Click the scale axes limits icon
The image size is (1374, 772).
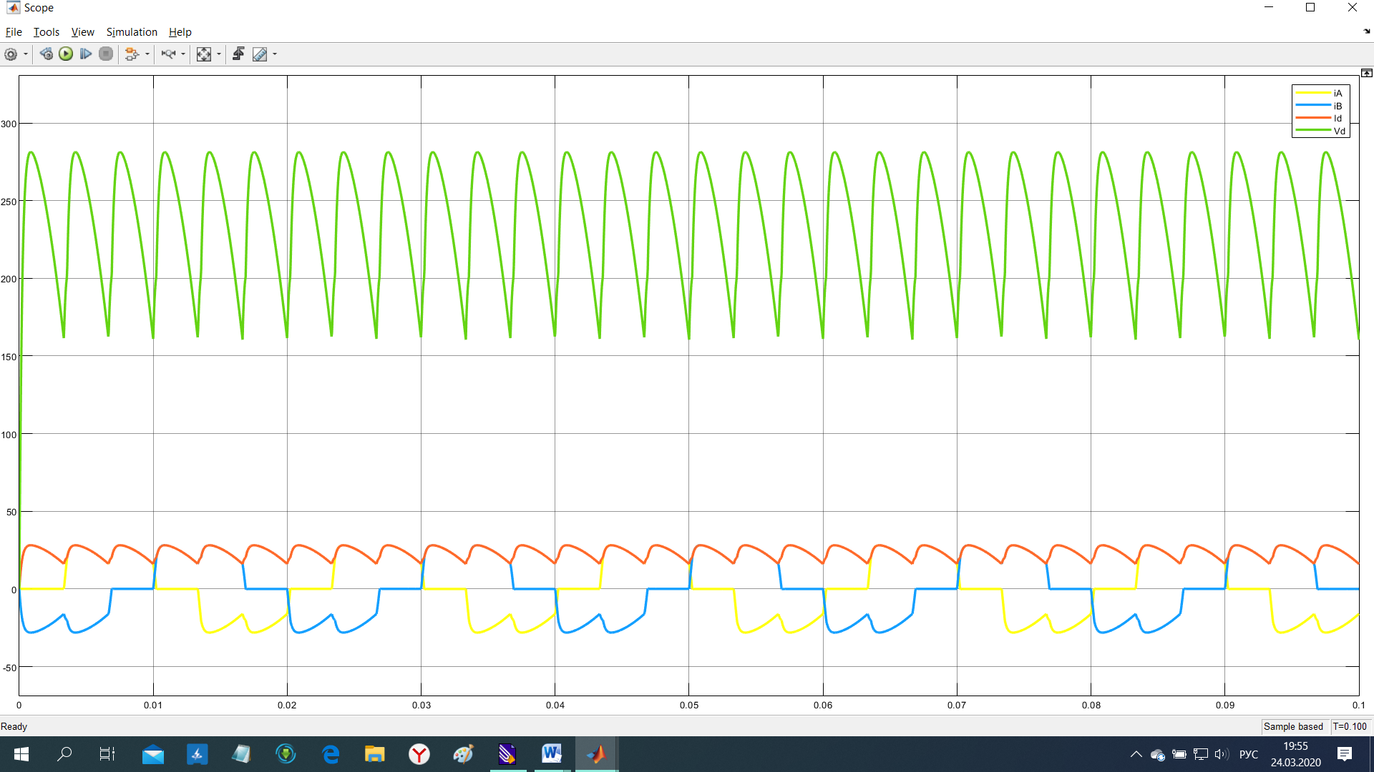click(204, 54)
